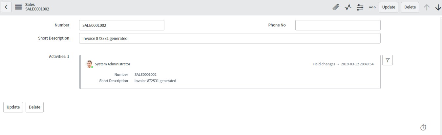Click the bottom Update button
This screenshot has width=442, height=135.
coord(13,107)
